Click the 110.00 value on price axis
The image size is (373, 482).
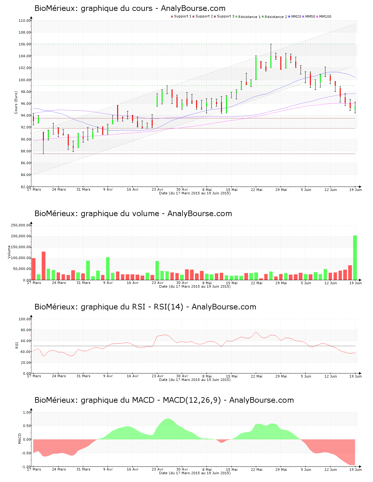(25, 21)
